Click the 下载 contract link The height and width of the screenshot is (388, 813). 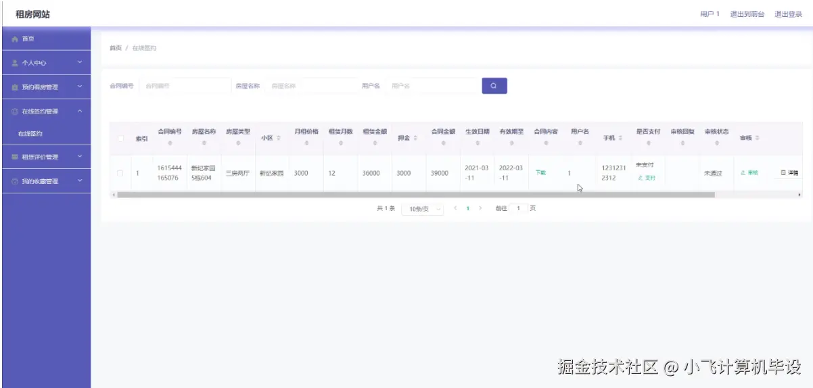pos(540,173)
